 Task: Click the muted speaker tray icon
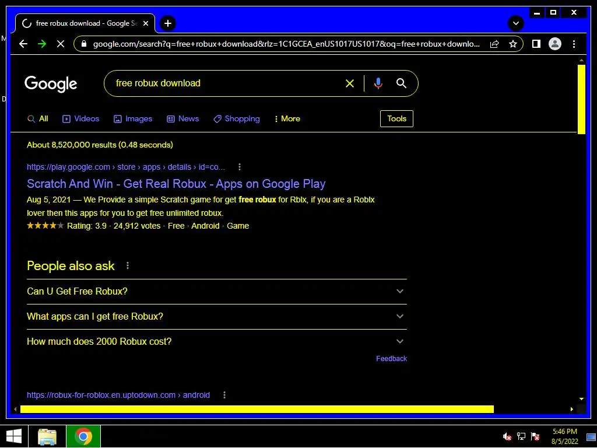coord(507,436)
